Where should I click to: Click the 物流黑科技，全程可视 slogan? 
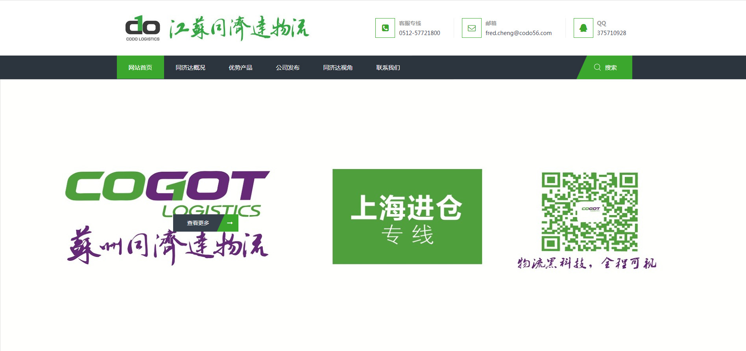pos(587,263)
